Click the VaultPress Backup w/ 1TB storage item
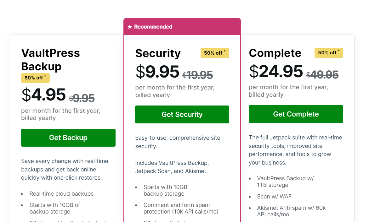 [x=285, y=181]
